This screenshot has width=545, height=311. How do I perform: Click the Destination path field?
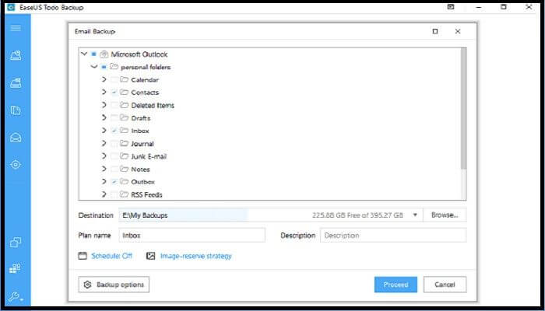coord(271,215)
